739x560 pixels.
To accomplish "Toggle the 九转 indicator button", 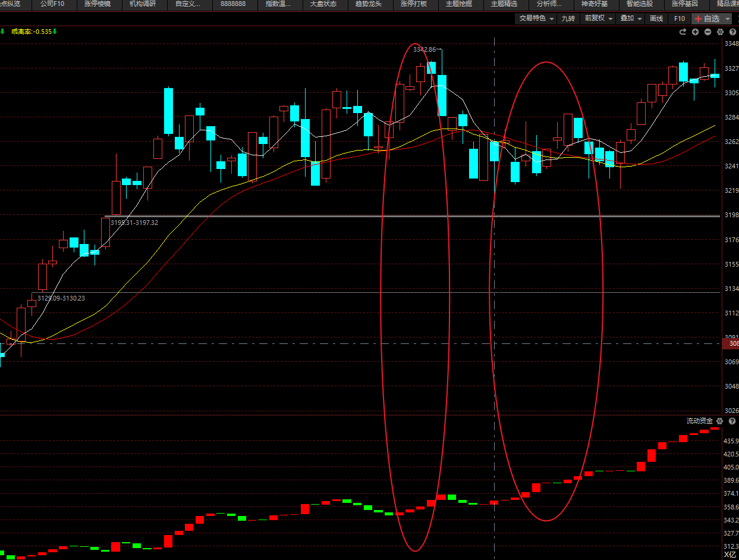I will [568, 18].
